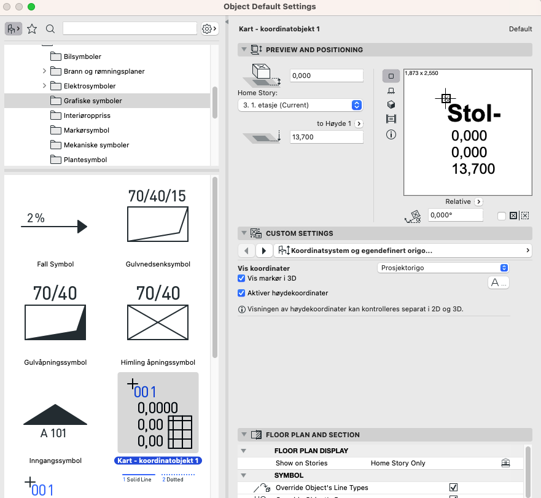This screenshot has width=541, height=498.
Task: Uncheck 'Vis markør i 3D'
Action: pyautogui.click(x=241, y=279)
